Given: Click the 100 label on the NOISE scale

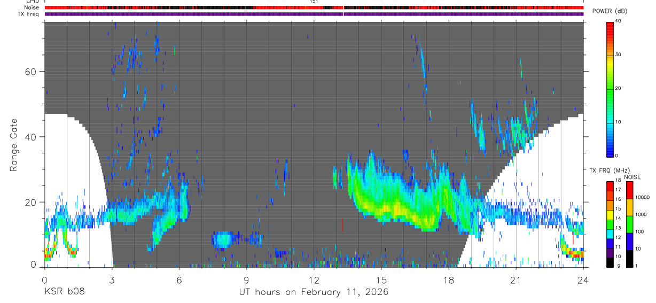Looking at the screenshot, I should coord(639,232).
